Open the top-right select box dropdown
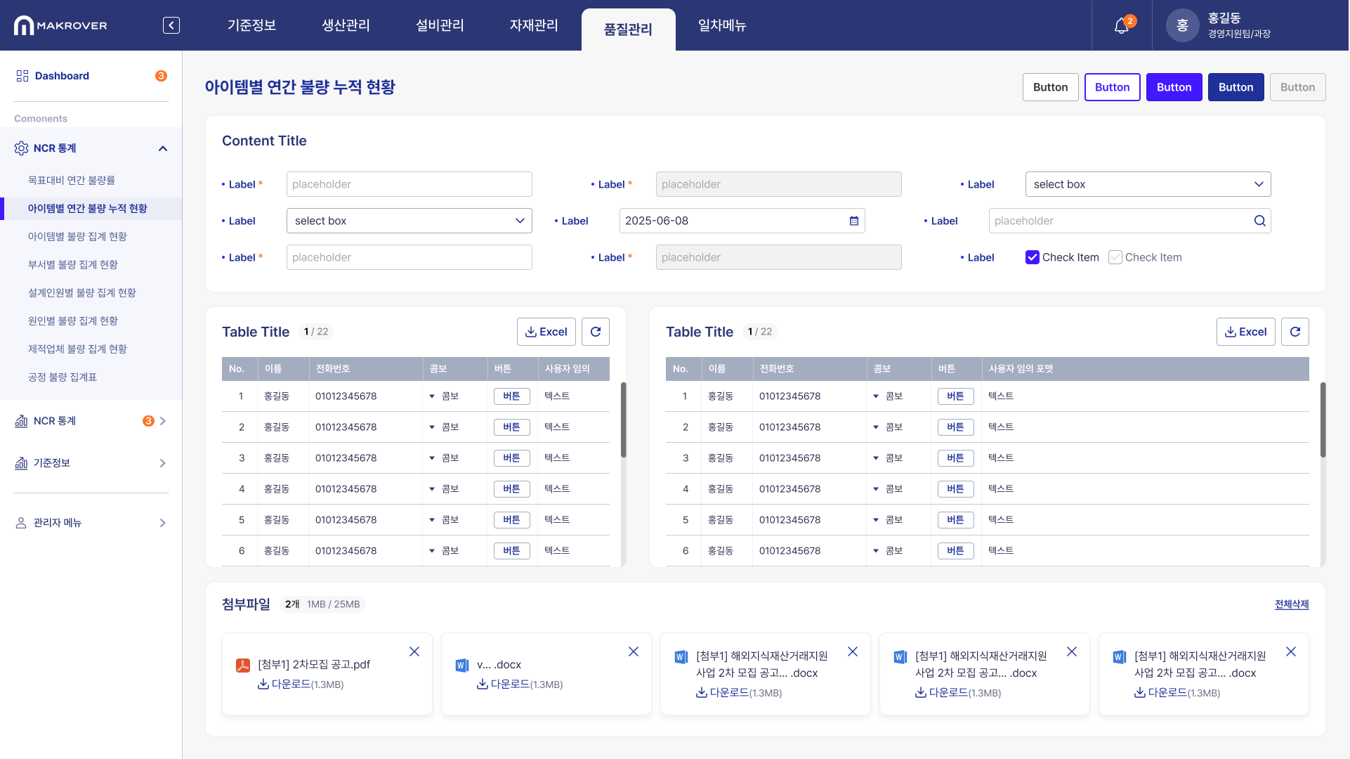This screenshot has height=759, width=1350. pos(1148,184)
